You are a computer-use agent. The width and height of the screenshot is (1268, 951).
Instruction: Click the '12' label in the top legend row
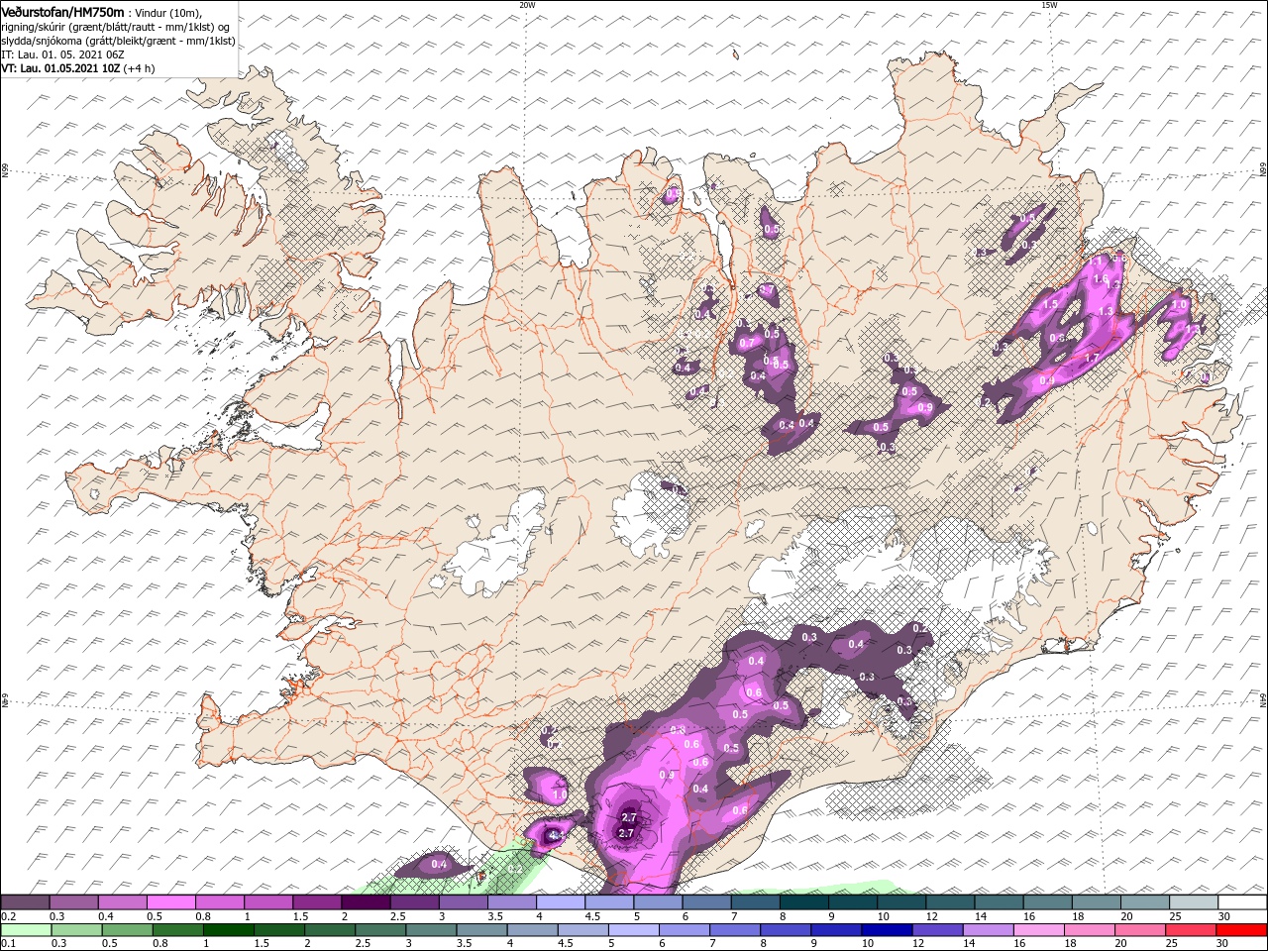click(932, 916)
